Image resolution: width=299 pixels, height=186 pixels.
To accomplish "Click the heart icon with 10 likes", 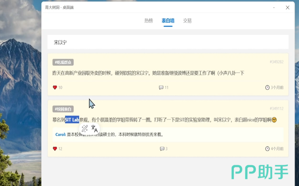I will (x=55, y=87).
